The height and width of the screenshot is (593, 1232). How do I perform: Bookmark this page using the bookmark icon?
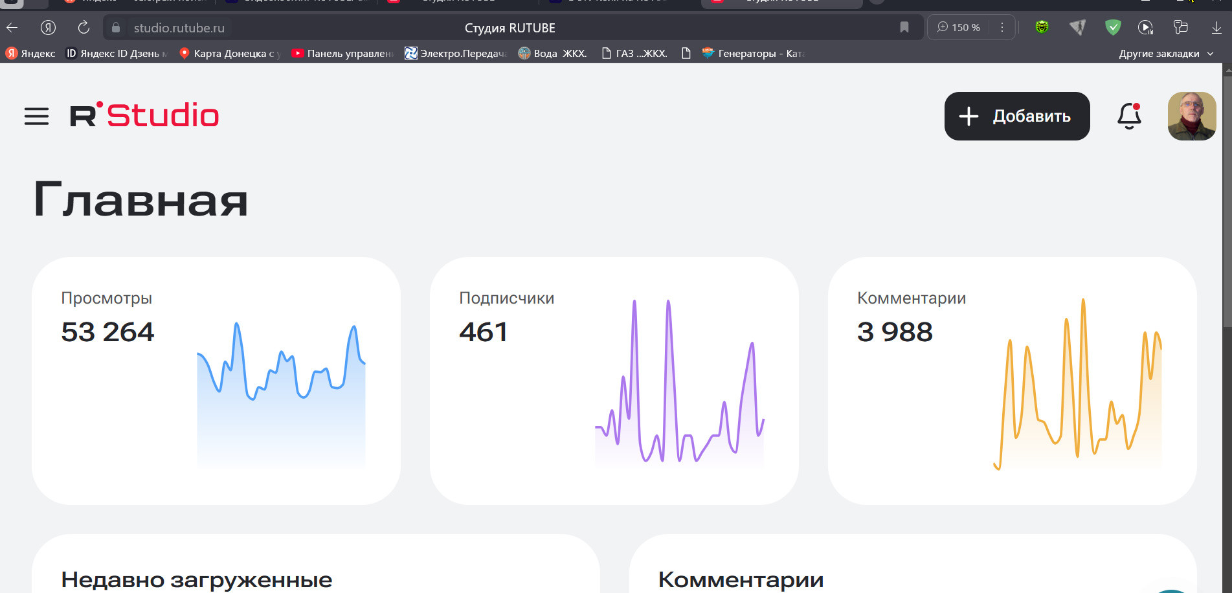pos(904,27)
